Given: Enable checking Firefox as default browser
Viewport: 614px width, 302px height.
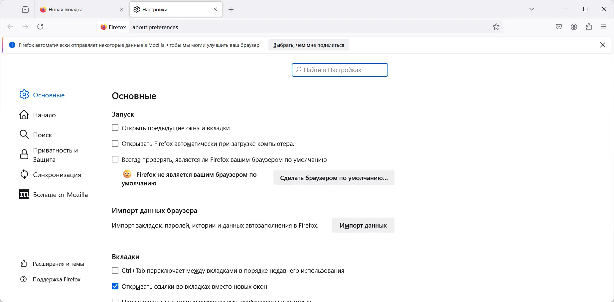Looking at the screenshot, I should tap(115, 159).
